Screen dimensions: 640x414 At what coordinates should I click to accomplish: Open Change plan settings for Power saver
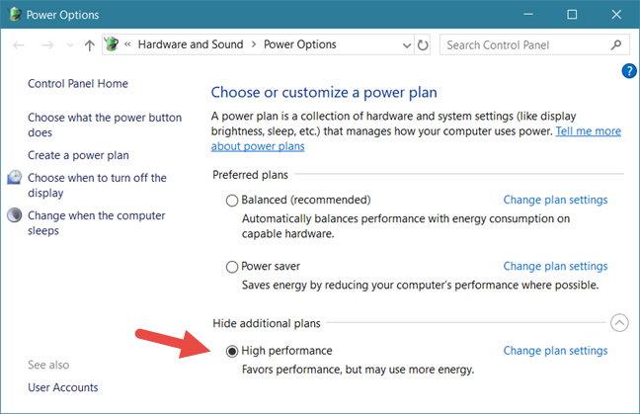(555, 266)
